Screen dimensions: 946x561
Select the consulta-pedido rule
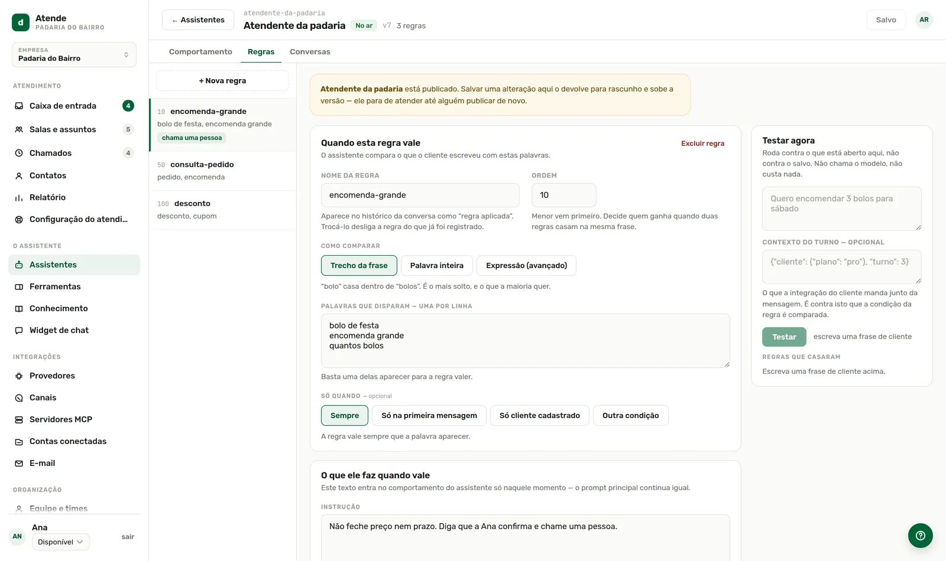223,171
